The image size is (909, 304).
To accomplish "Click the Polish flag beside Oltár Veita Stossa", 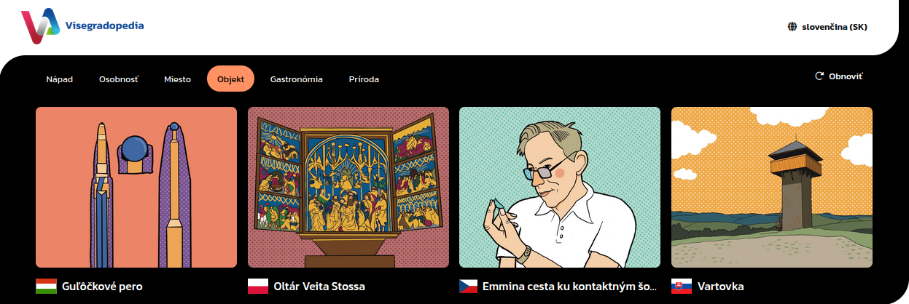I will tap(258, 286).
